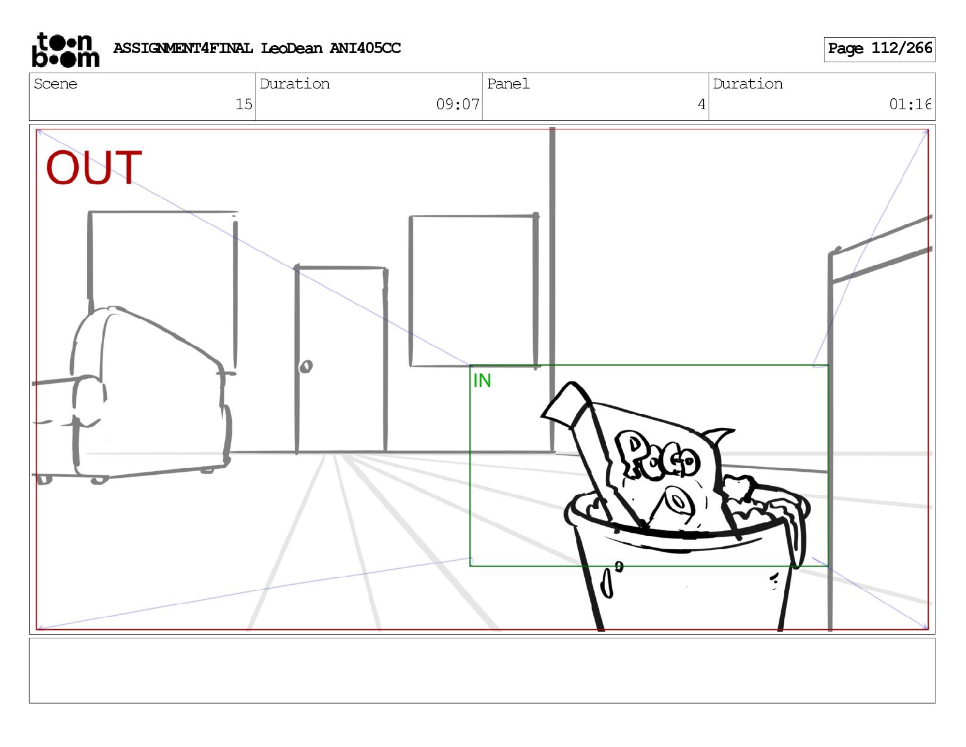Click the empty notes box below the panel
Image resolution: width=966 pixels, height=747 pixels.
coord(482,671)
